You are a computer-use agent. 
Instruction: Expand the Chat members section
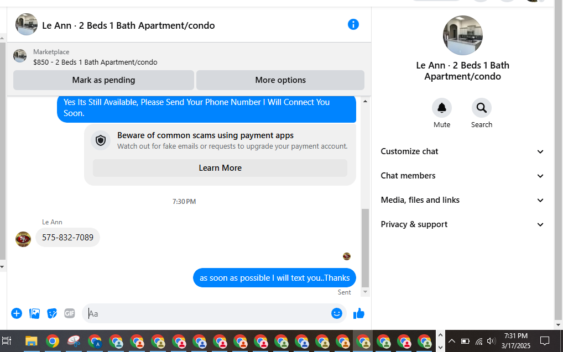462,176
